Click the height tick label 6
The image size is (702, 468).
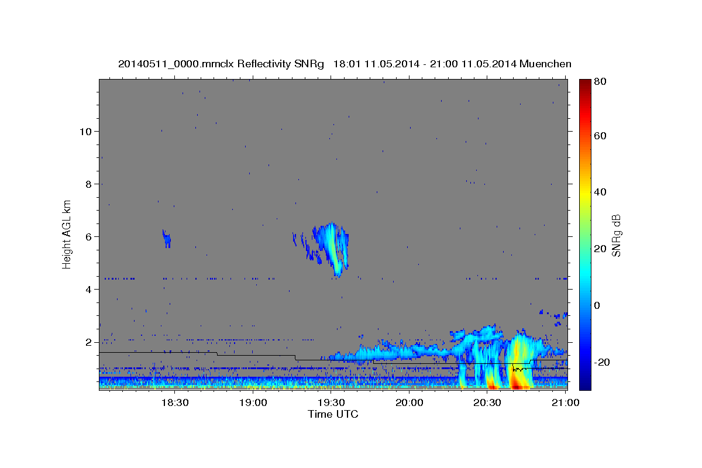(88, 236)
